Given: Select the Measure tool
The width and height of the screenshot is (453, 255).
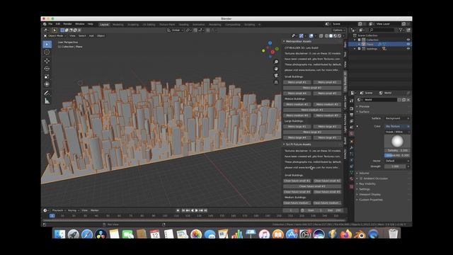Looking at the screenshot, I should [47, 101].
